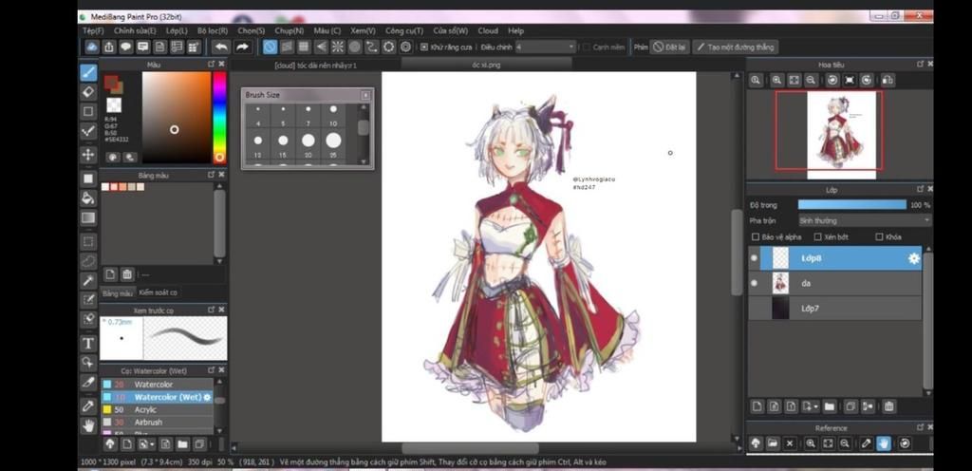Open the Điều chỉnh value dropdown

point(546,47)
